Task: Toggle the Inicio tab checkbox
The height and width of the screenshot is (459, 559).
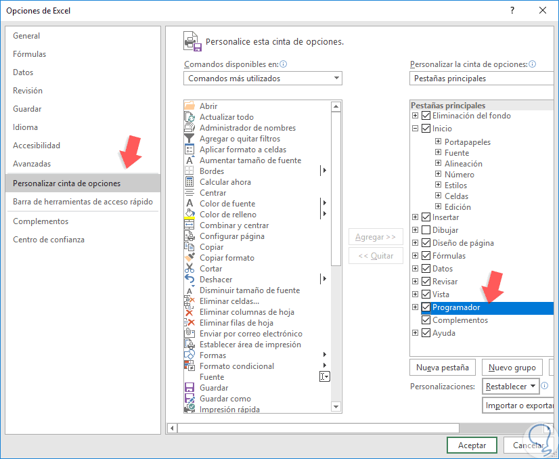Action: point(426,129)
